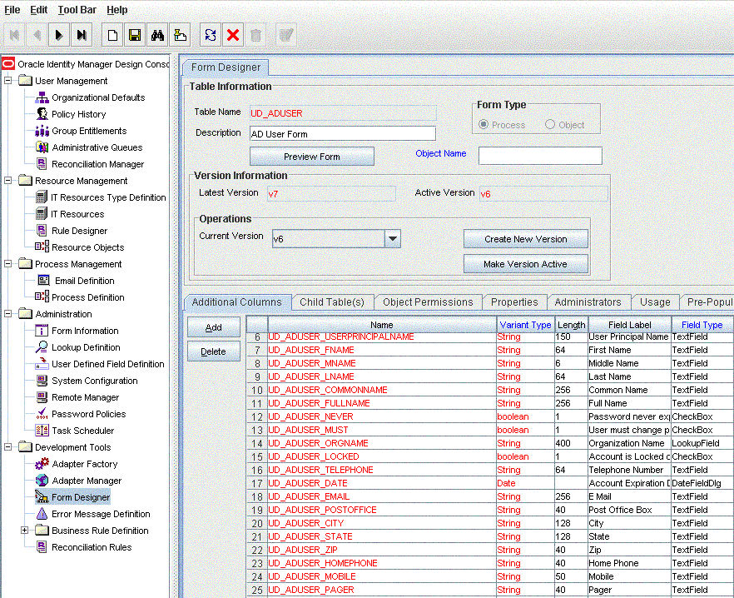Click the Next record arrow icon
The height and width of the screenshot is (598, 734).
click(x=58, y=35)
